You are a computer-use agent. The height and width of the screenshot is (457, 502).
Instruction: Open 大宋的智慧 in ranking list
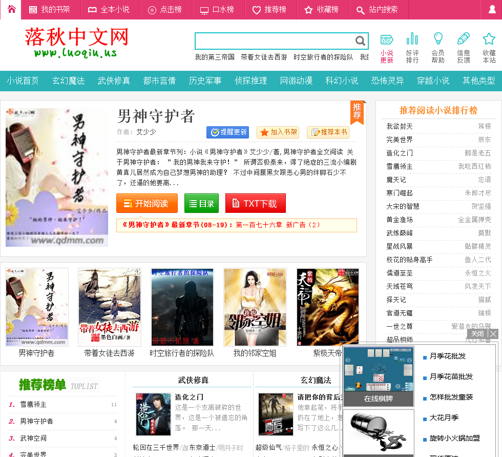(x=403, y=206)
